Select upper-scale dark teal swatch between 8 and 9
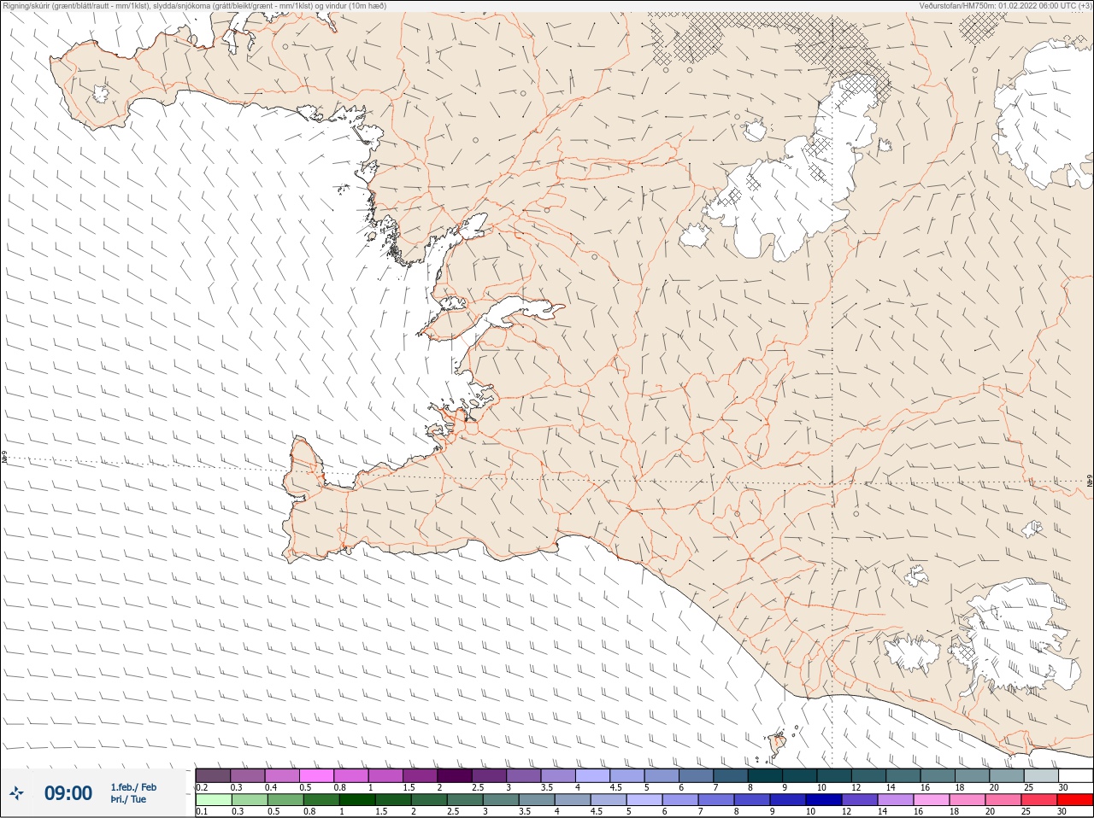Viewport: 1094px width, 818px height. click(x=765, y=775)
